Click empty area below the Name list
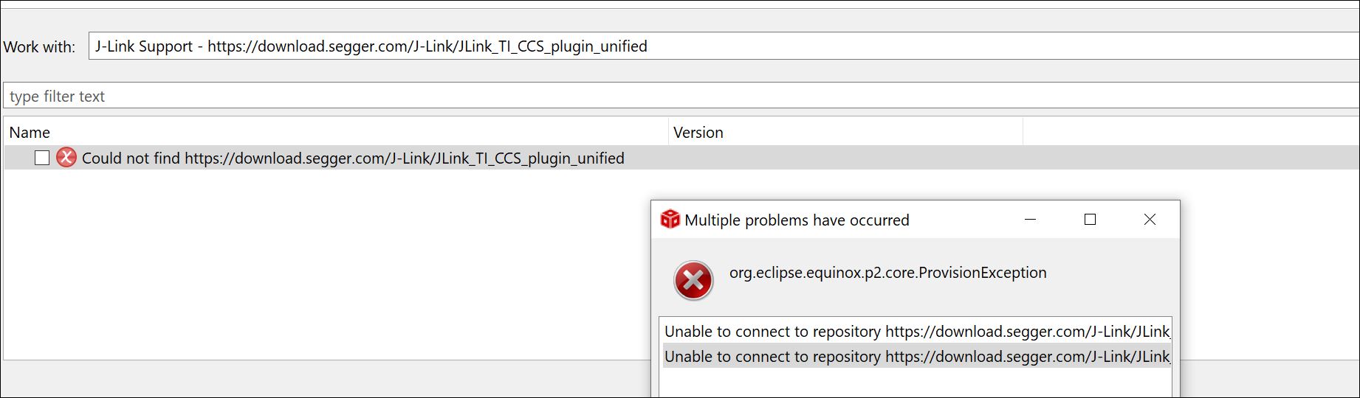Screen dimensions: 1360x398 (x=325, y=265)
